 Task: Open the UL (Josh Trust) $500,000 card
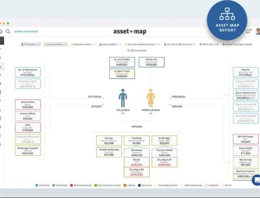pos(122,73)
